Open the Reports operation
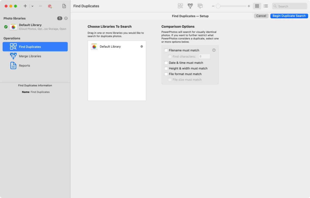Image resolution: width=310 pixels, height=198 pixels. point(35,66)
